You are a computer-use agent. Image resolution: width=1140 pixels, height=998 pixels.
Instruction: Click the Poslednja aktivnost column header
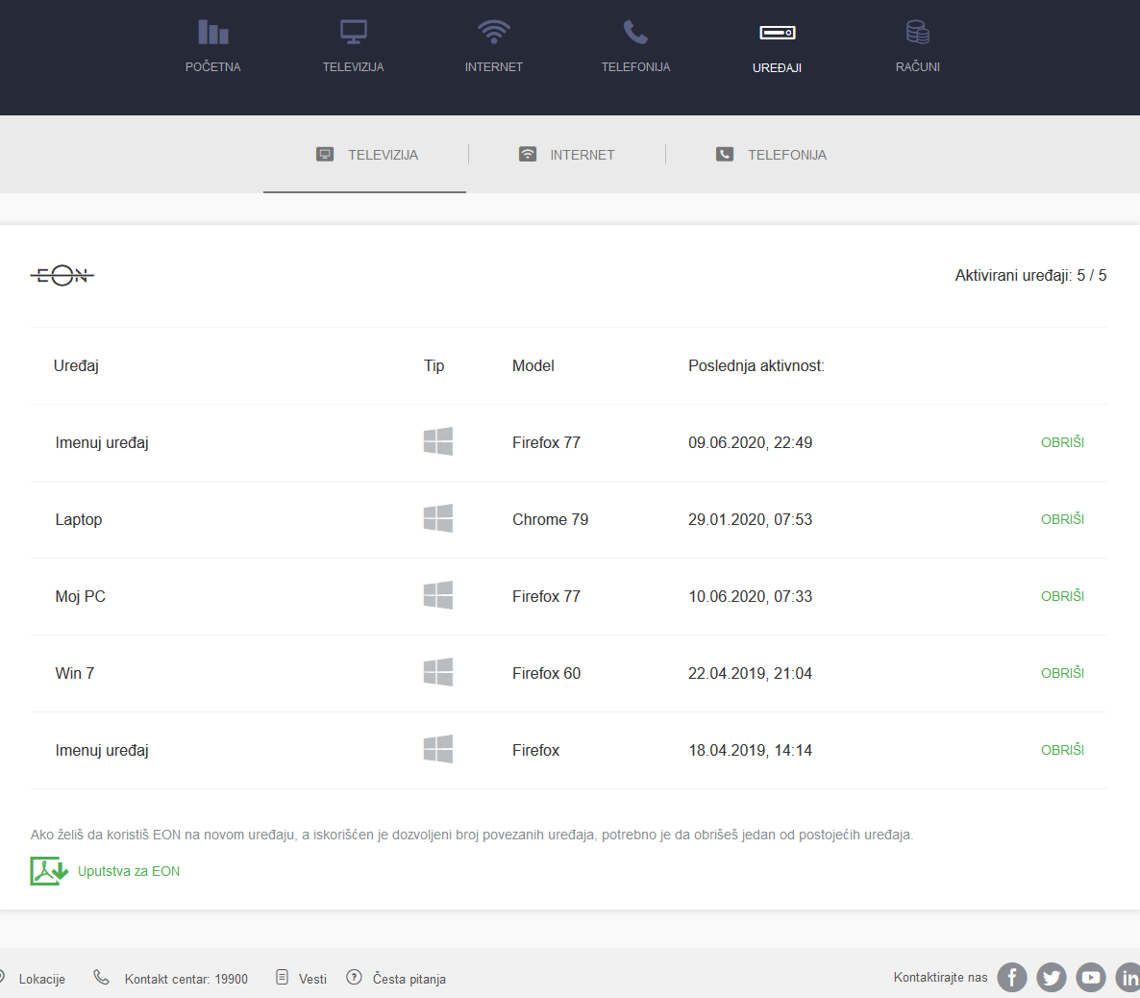click(756, 366)
